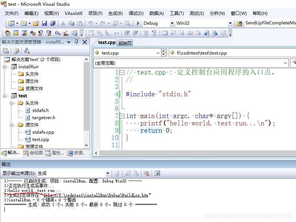Click the BuildLog.htm file link
The height and width of the screenshot is (222, 296).
pyautogui.click(x=96, y=195)
